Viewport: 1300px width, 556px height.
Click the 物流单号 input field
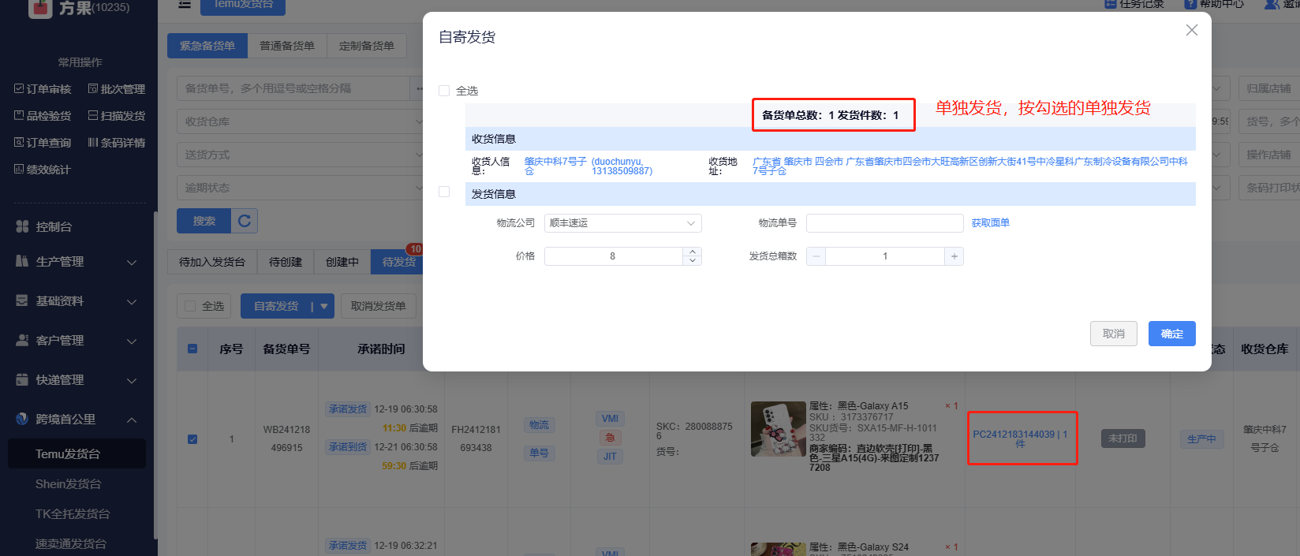point(884,223)
